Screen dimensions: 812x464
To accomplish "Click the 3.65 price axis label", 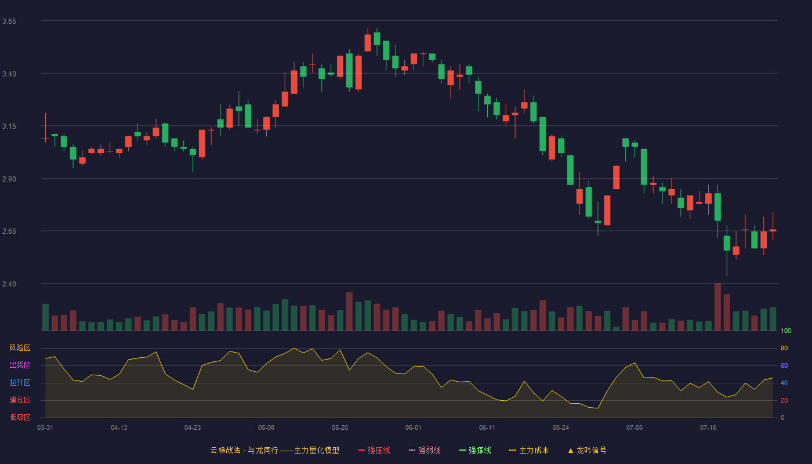I will (9, 21).
